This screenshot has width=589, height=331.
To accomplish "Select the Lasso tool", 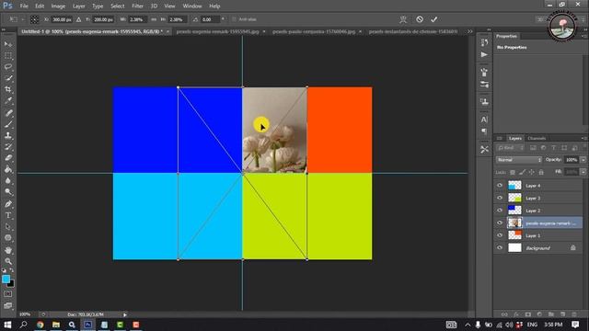I will (8, 67).
